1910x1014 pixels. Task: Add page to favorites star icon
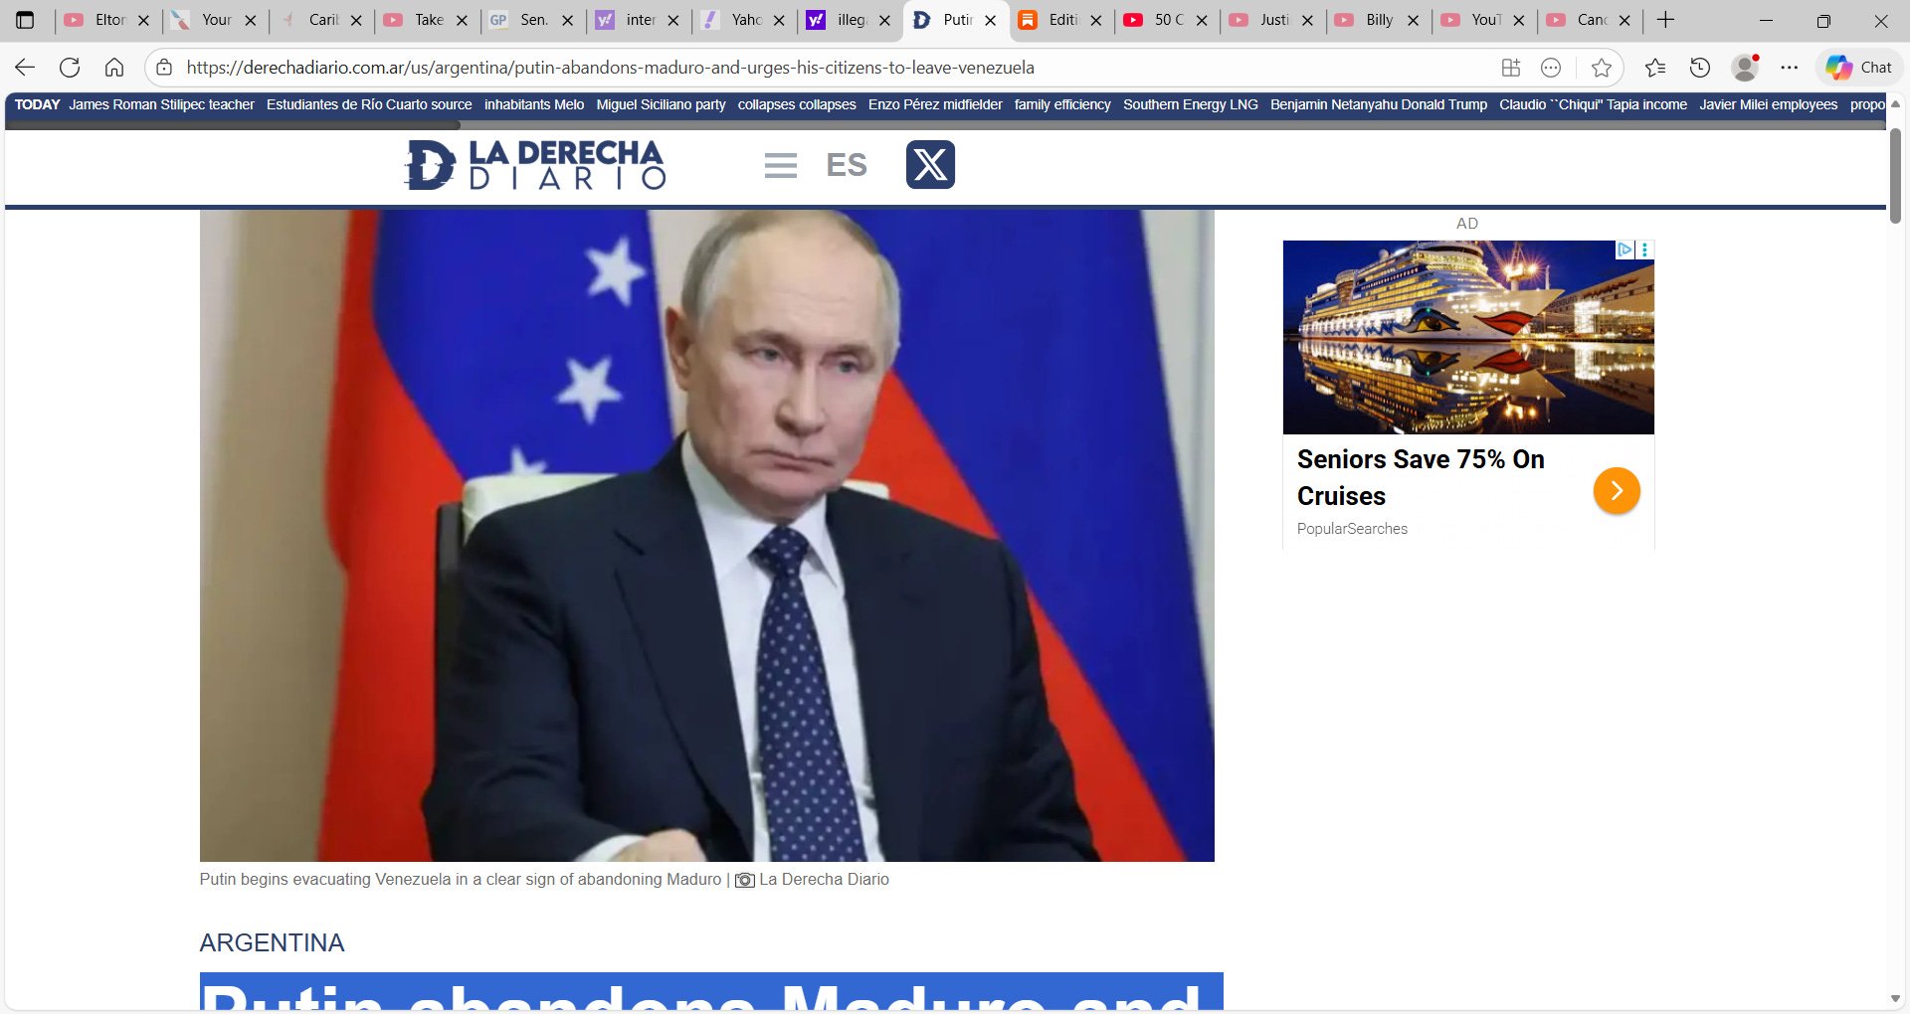pyautogui.click(x=1602, y=68)
